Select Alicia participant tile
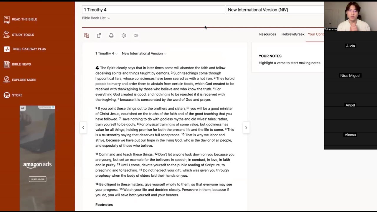Screen dimensions: 377x212 click(350, 46)
